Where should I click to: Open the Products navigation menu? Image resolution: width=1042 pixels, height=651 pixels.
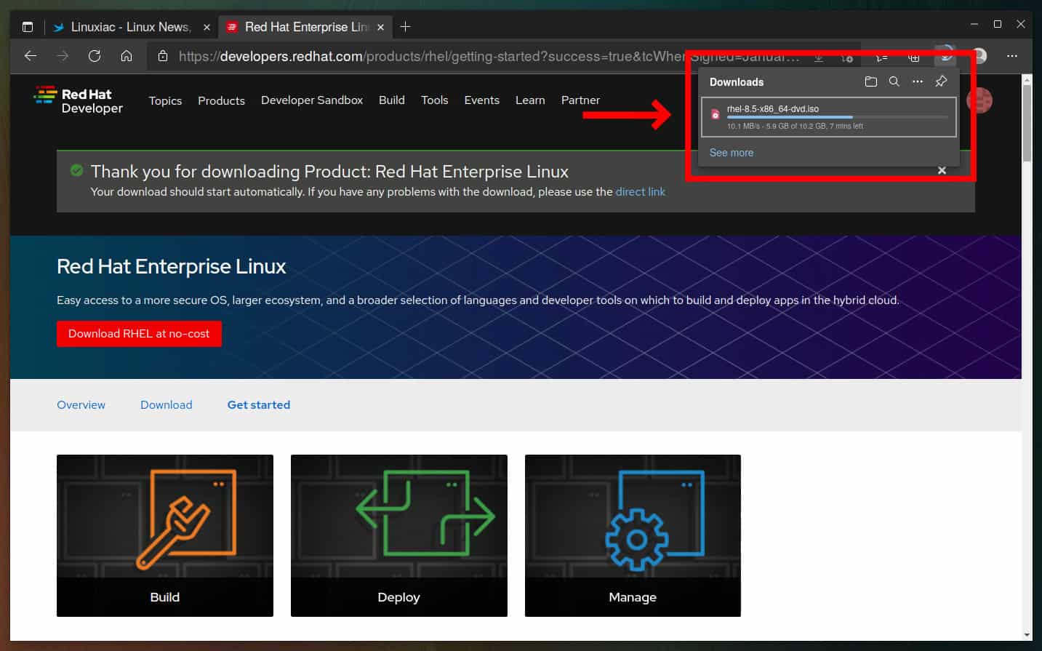pyautogui.click(x=221, y=100)
